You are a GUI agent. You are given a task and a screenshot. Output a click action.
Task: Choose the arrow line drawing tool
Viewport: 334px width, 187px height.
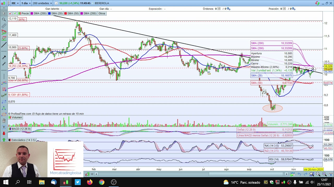pos(4,58)
